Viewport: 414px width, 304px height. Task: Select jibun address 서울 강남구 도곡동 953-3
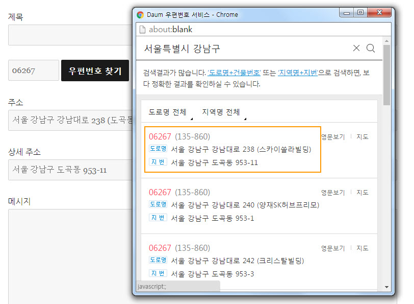click(213, 274)
